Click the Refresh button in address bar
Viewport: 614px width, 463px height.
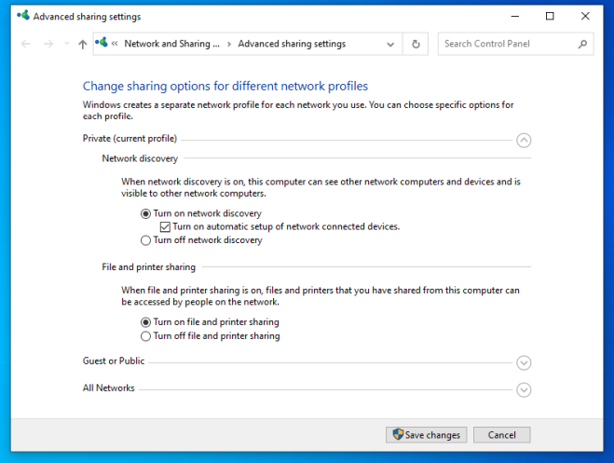[x=416, y=44]
